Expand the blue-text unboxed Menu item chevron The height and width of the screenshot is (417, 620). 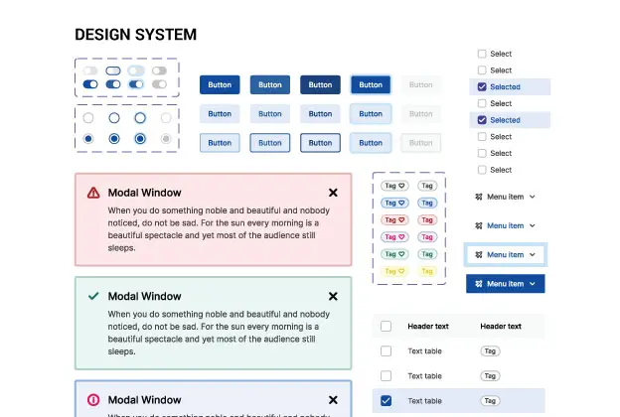pyautogui.click(x=533, y=225)
